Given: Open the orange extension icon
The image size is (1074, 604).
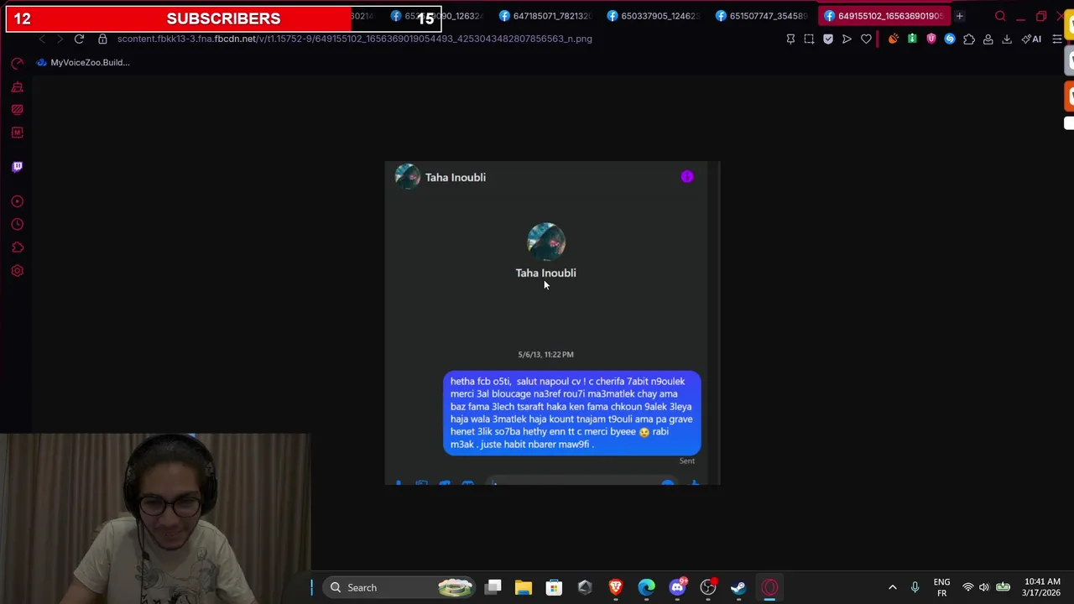Looking at the screenshot, I should coord(894,39).
